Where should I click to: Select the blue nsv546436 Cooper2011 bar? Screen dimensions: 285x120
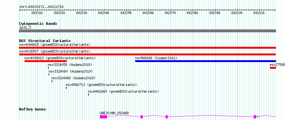pos(205,61)
